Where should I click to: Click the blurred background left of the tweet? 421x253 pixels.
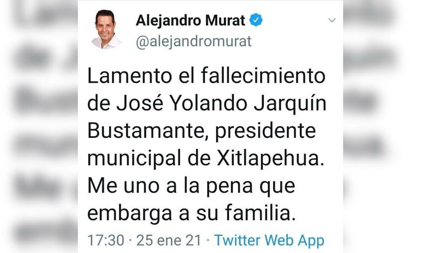39,126
